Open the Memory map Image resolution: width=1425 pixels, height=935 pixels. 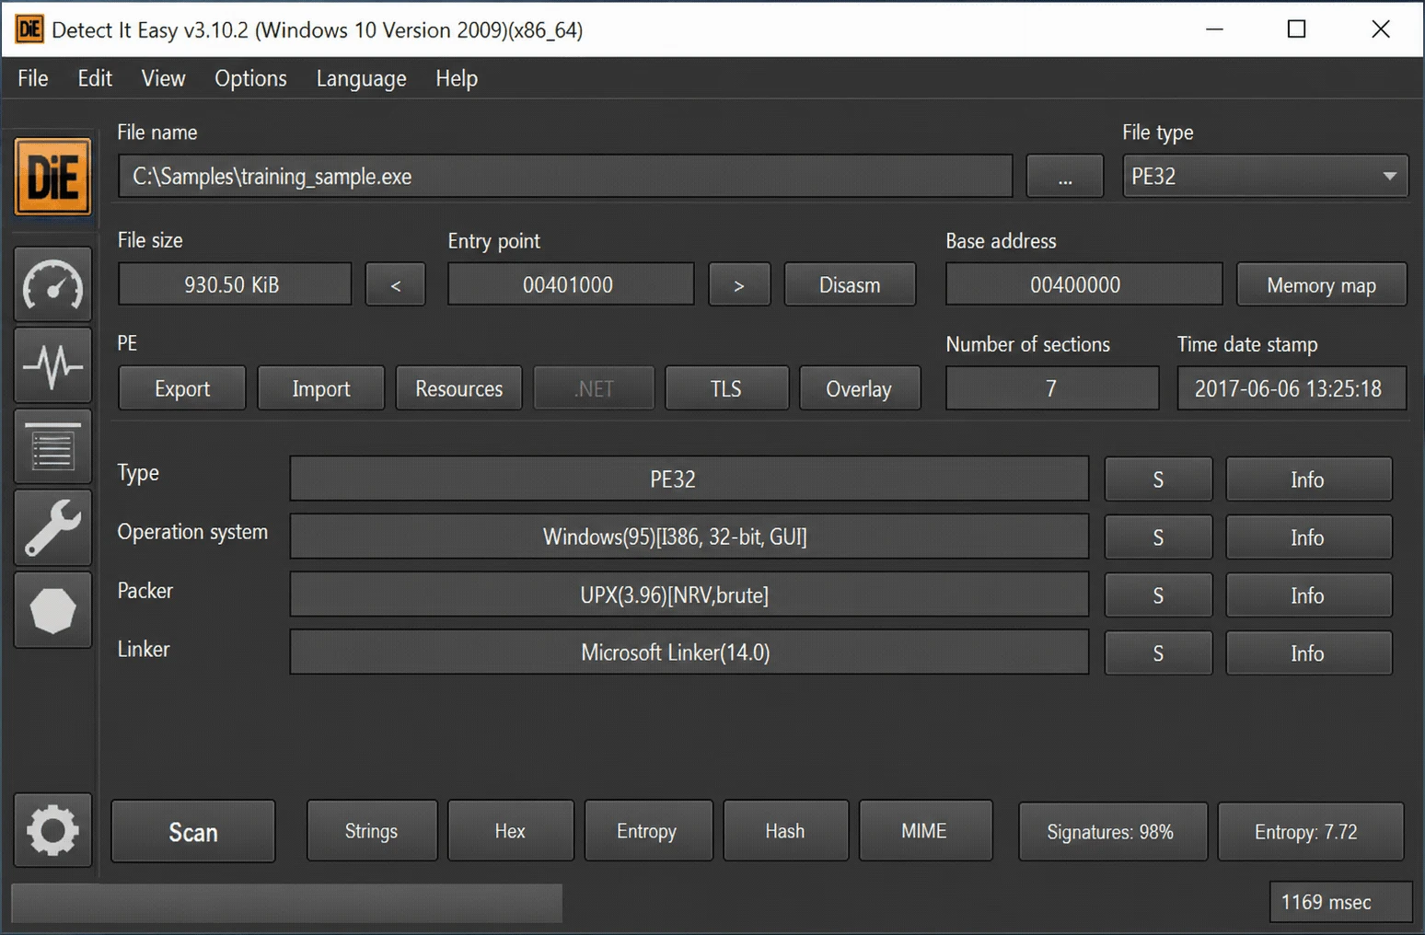click(1321, 284)
